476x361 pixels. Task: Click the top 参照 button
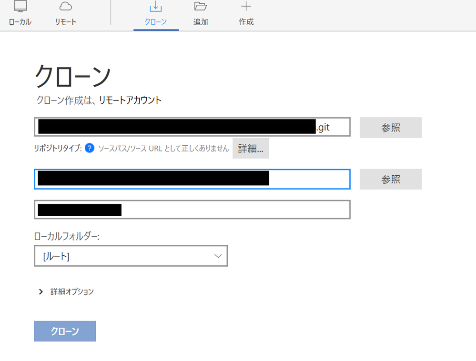[x=390, y=127]
